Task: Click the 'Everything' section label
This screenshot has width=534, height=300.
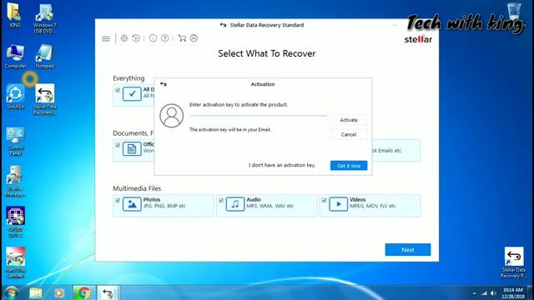Action: pyautogui.click(x=128, y=78)
